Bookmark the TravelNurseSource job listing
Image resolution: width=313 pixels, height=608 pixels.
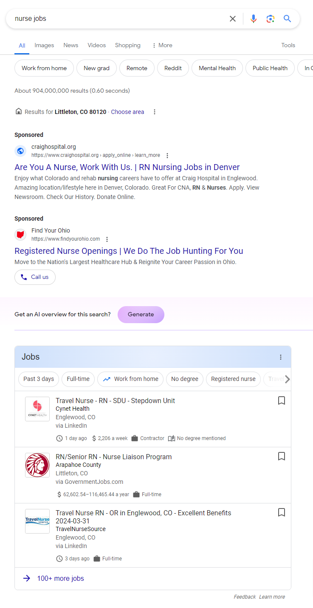pos(281,512)
